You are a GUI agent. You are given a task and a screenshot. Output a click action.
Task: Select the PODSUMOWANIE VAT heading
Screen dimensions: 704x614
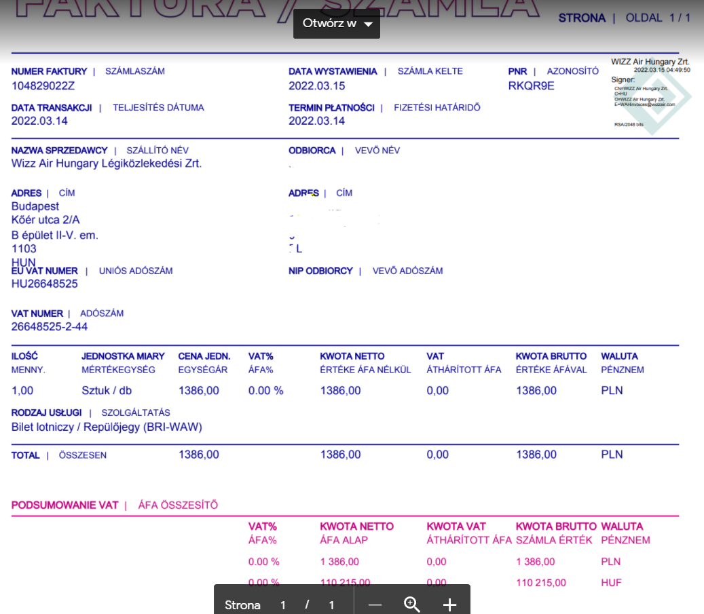pyautogui.click(x=64, y=505)
